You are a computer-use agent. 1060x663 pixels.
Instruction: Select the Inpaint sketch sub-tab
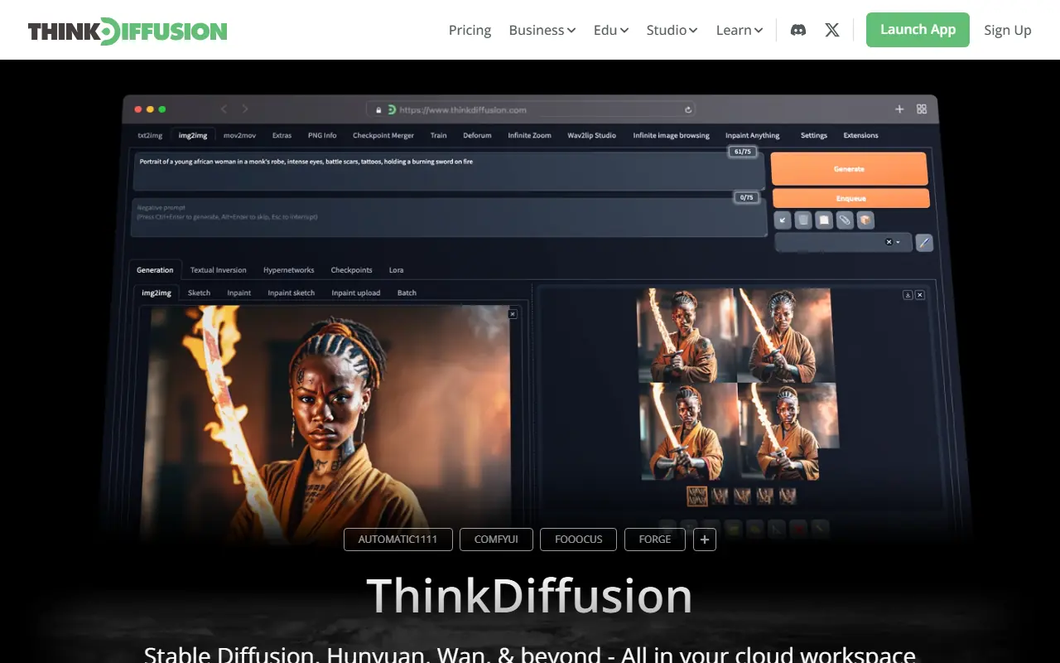click(x=291, y=293)
